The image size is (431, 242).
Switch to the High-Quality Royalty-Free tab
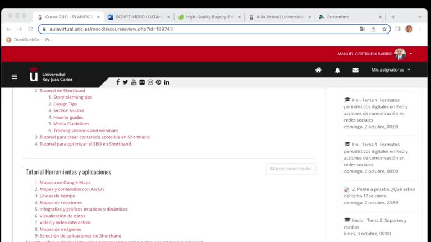(209, 17)
